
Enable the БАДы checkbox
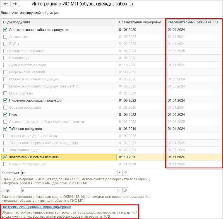[5, 44]
